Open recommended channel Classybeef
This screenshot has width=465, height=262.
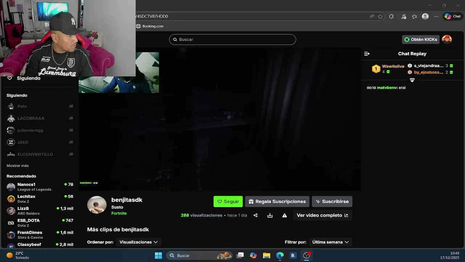coord(40,245)
